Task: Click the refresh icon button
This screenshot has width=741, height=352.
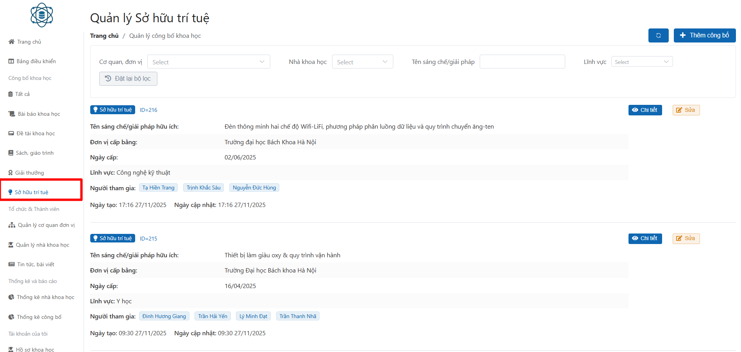Action: tap(658, 35)
